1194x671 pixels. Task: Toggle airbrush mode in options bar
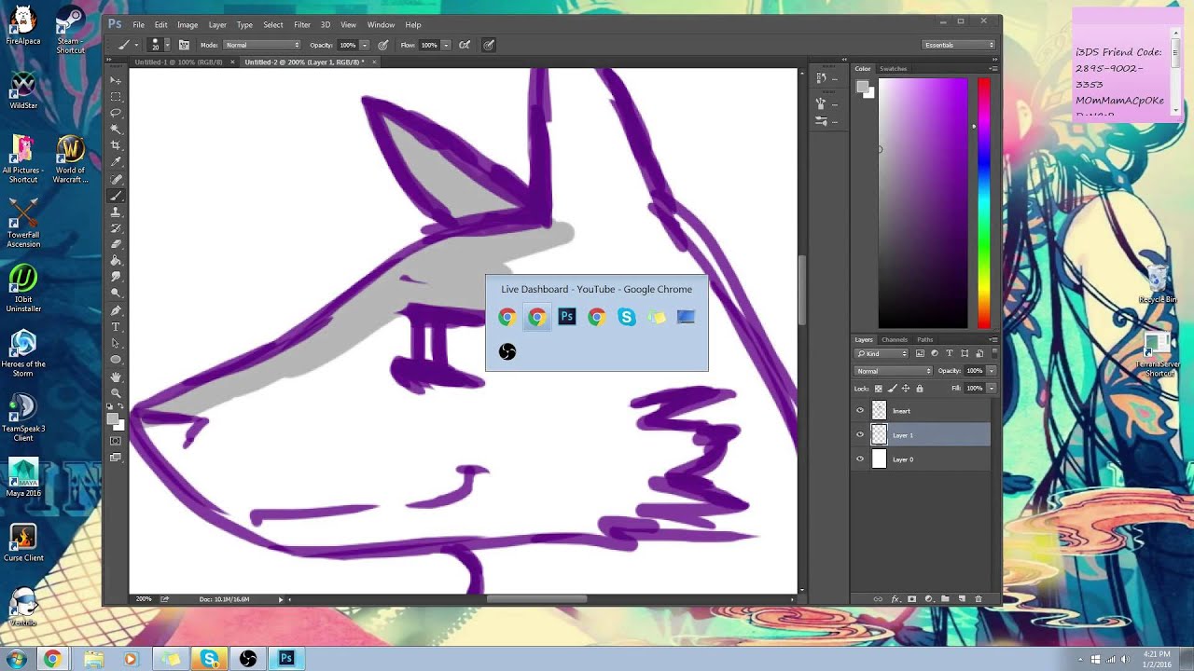[465, 45]
